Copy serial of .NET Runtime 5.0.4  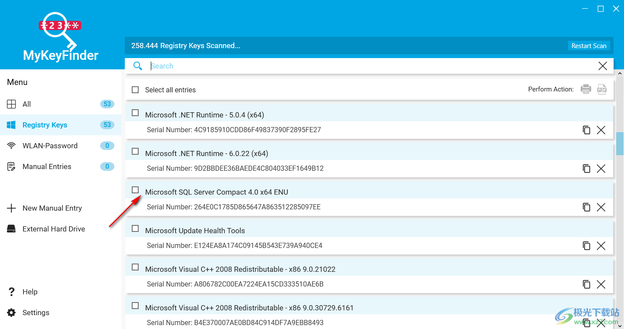click(x=586, y=130)
